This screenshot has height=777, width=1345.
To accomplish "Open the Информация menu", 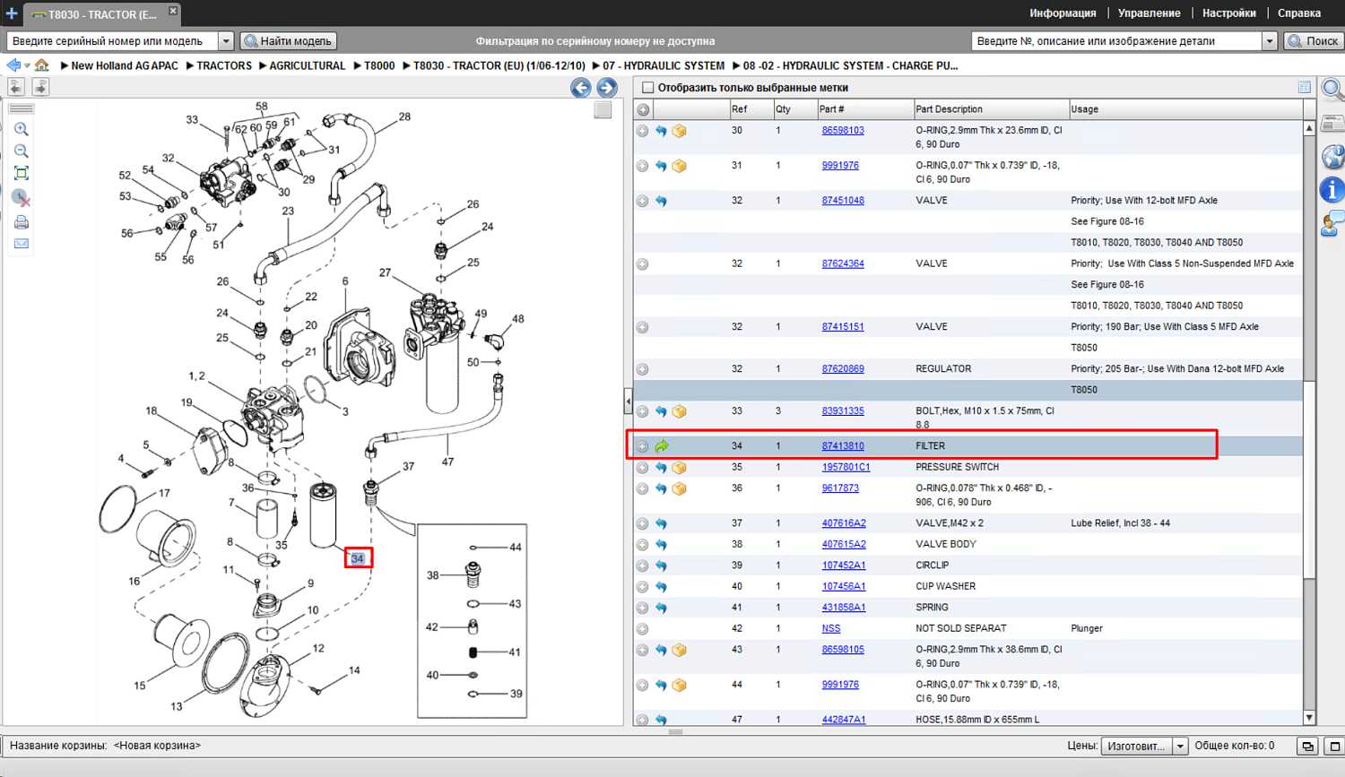I will [1063, 13].
